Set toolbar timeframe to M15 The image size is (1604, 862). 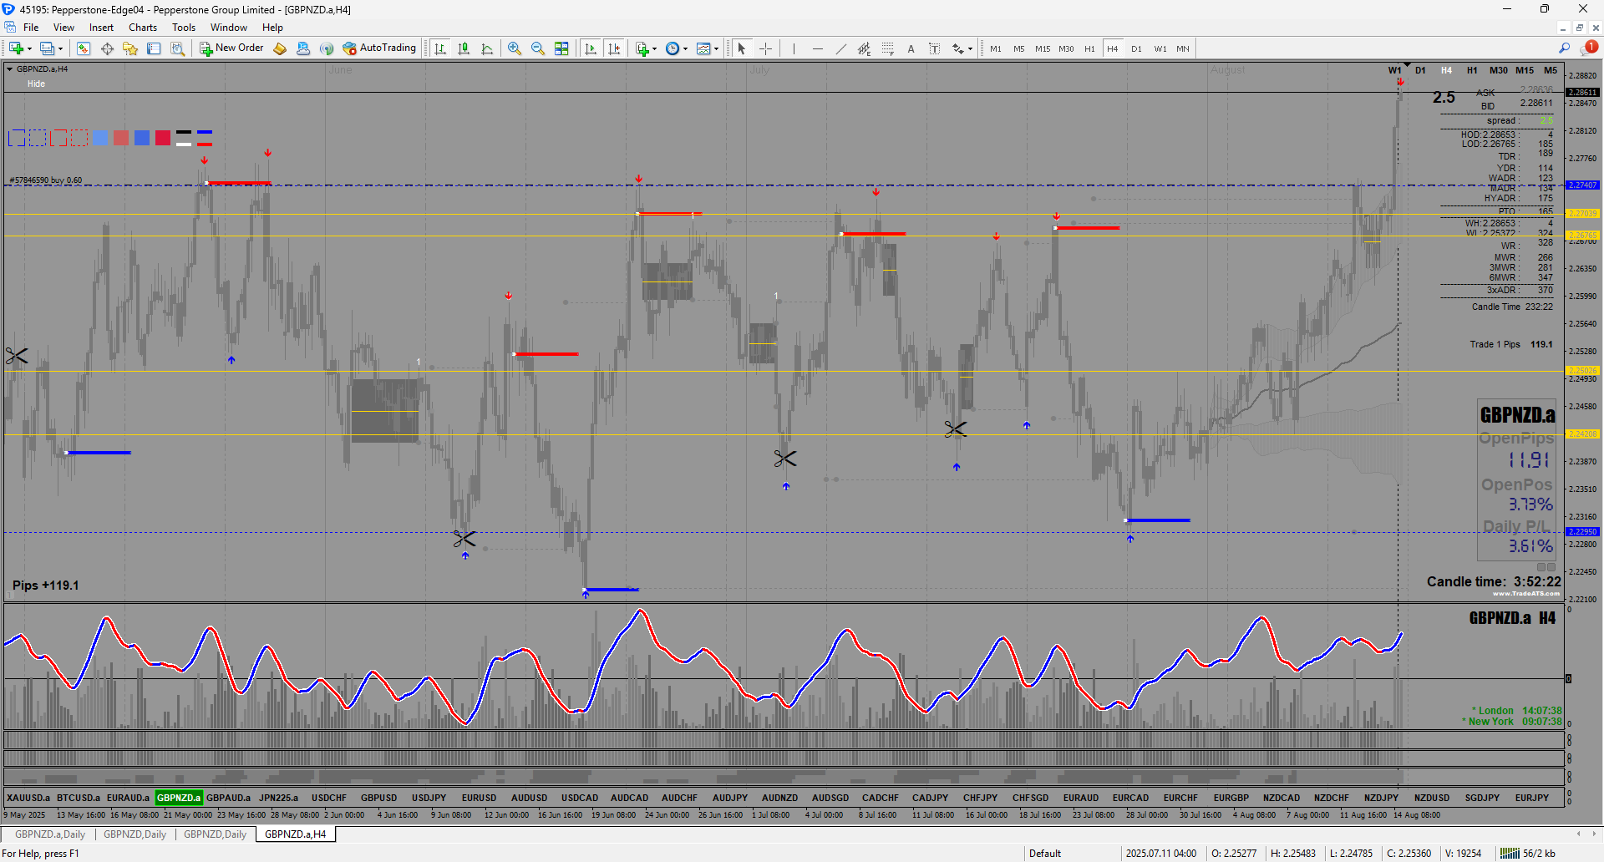[x=1043, y=48]
